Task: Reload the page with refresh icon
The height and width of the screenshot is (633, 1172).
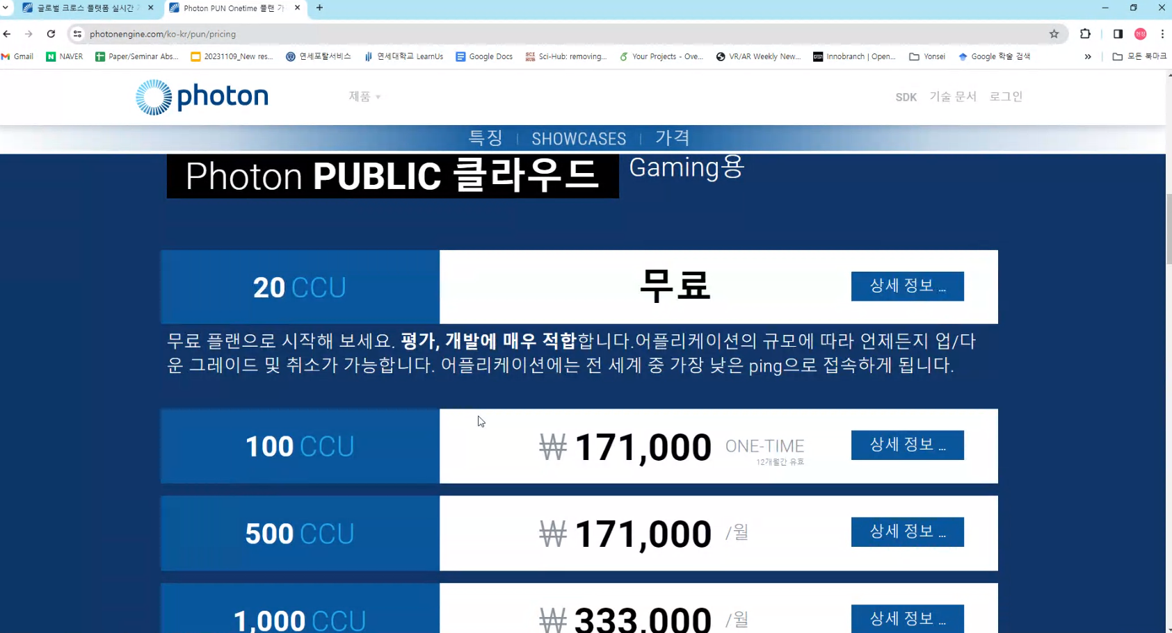Action: [x=51, y=33]
